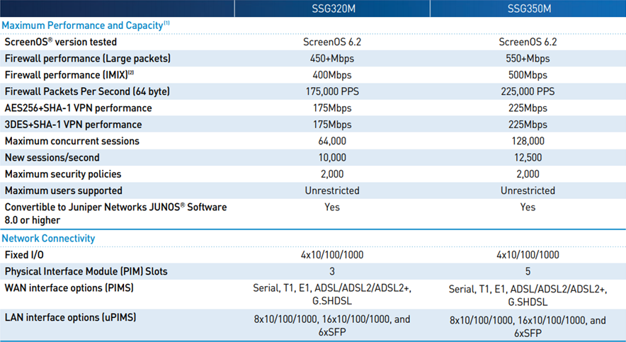This screenshot has height=342, width=626.
Task: Click 3DES+SHA-1 VPN performance label
Action: coord(73,125)
